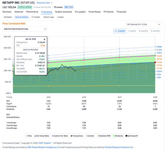The width and height of the screenshot is (165, 153).
Task: Go to the Financials tab
Action: 121,12
